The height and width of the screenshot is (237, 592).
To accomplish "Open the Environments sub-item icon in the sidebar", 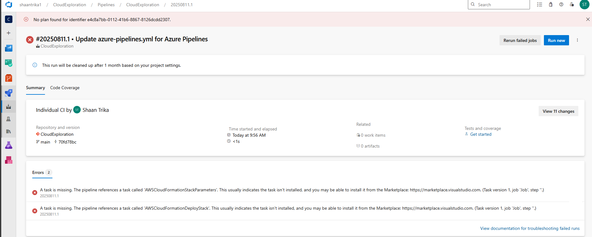I will coord(9,119).
